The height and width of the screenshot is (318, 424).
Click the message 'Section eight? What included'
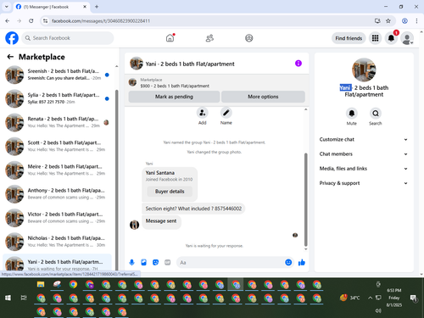193,209
